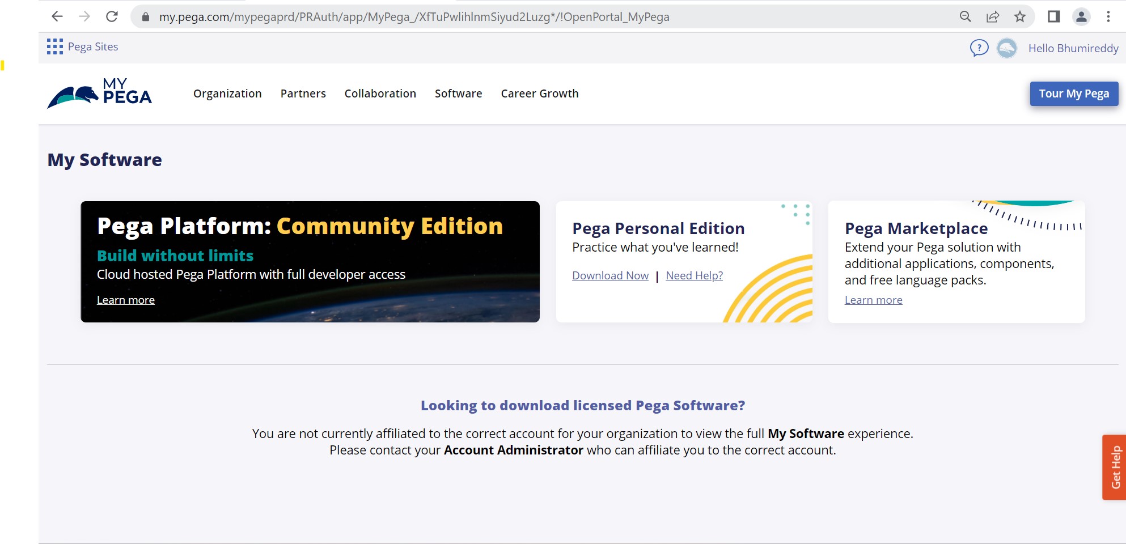
Task: Open the browser zoom magnifier icon
Action: coord(966,16)
